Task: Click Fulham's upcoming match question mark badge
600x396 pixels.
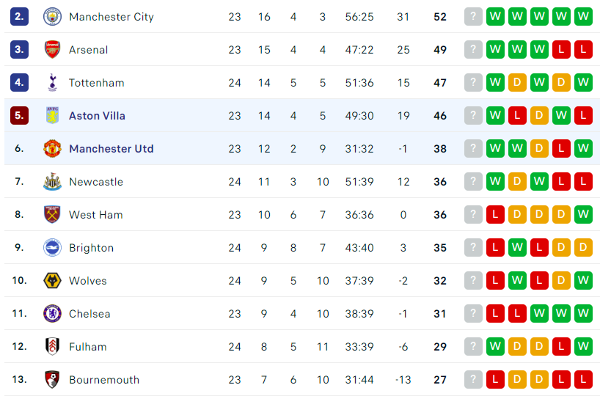Action: 473,346
